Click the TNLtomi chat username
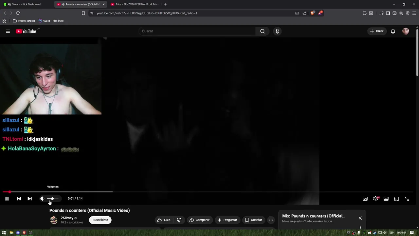Screen dimensions: 419x236 coord(13,139)
